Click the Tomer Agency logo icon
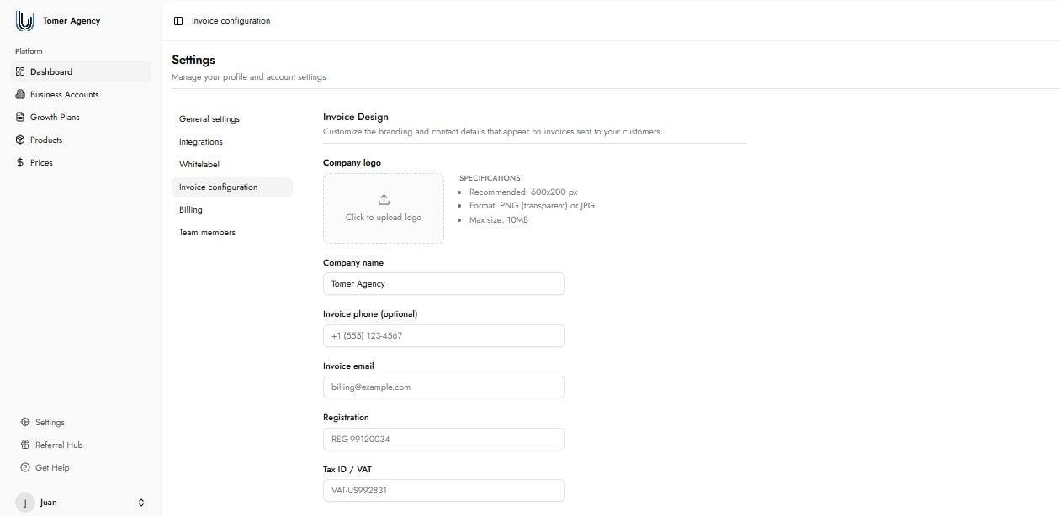The width and height of the screenshot is (1060, 516). [25, 21]
